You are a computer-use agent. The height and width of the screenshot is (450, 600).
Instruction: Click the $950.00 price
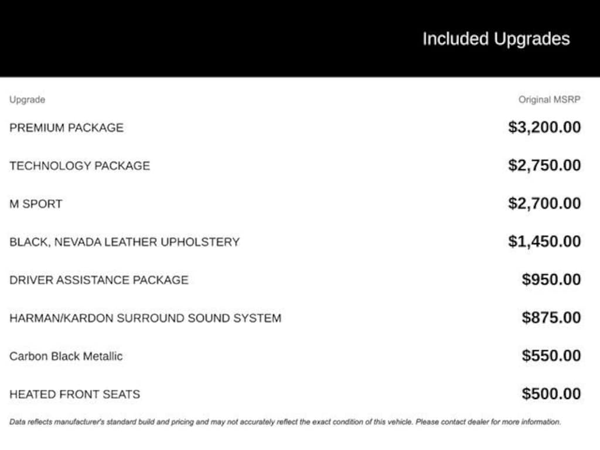point(551,279)
